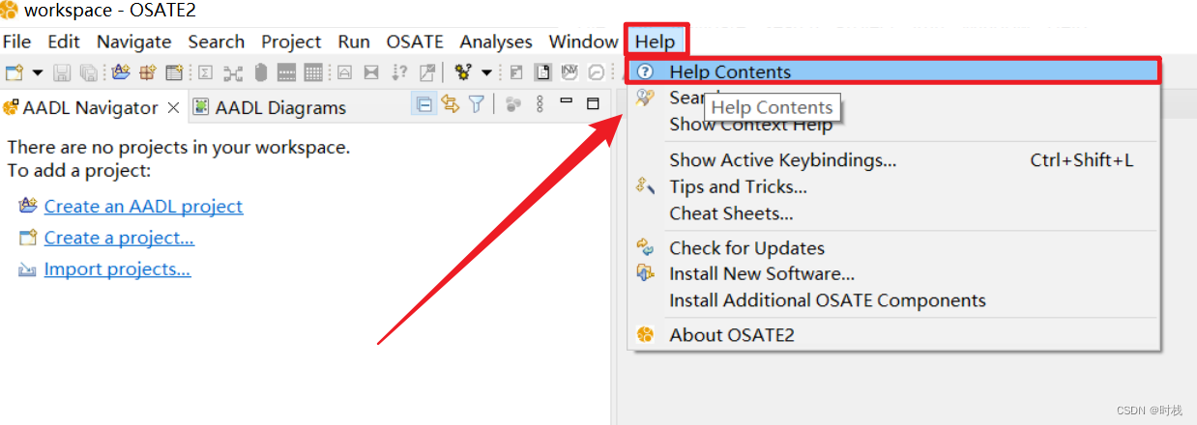
Task: Close the AADL Navigator tab
Action: pyautogui.click(x=173, y=107)
